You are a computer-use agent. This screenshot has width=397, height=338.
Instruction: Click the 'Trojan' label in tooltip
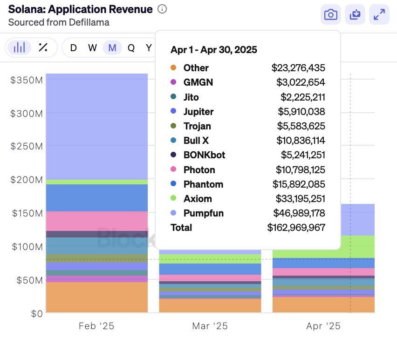(197, 126)
